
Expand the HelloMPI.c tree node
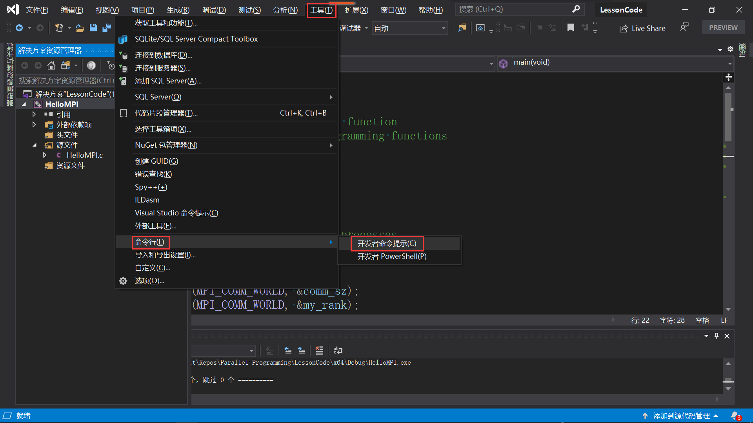(x=45, y=155)
